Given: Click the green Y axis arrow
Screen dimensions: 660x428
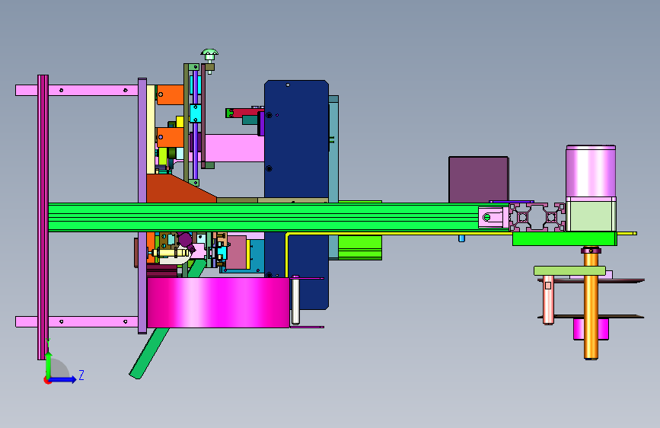Looking at the screenshot, I should (49, 366).
